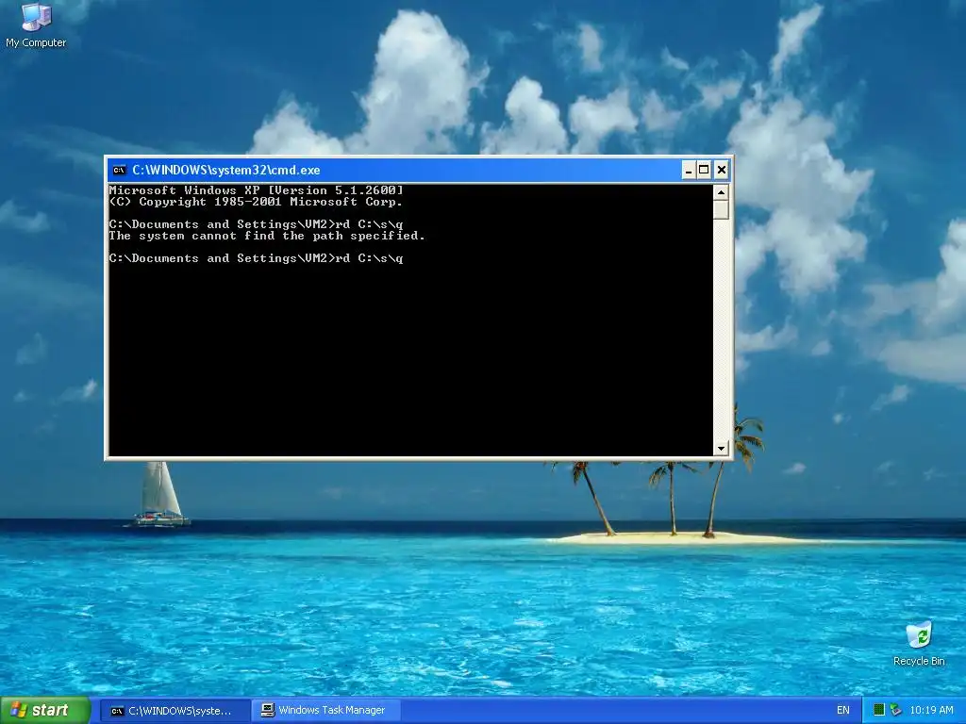Screen dimensions: 966x724
Task: Maximize the cmd.exe window
Action: click(x=704, y=170)
